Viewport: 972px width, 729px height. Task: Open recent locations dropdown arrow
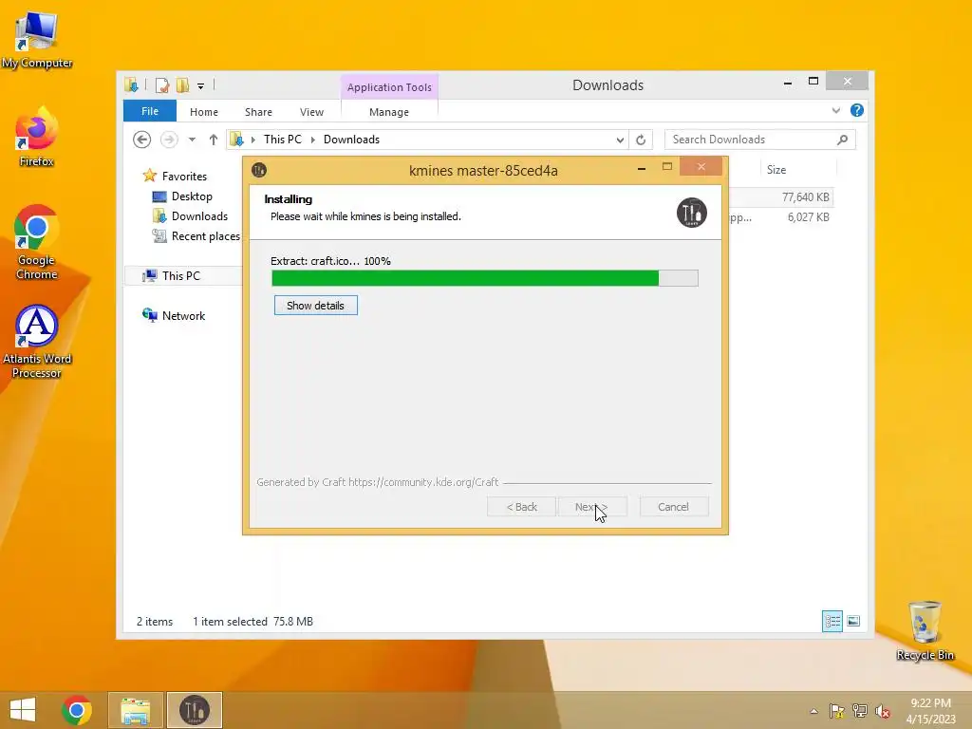coord(192,140)
